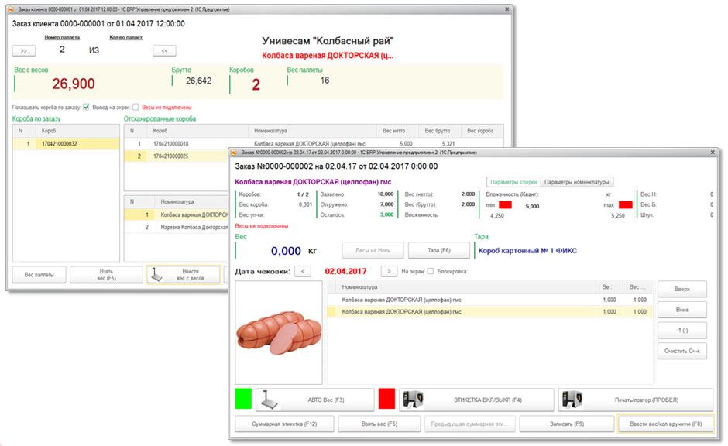Viewport: 728px width, 446px height.
Task: Enable the Вывод на экран checkbox
Action: pyautogui.click(x=136, y=107)
